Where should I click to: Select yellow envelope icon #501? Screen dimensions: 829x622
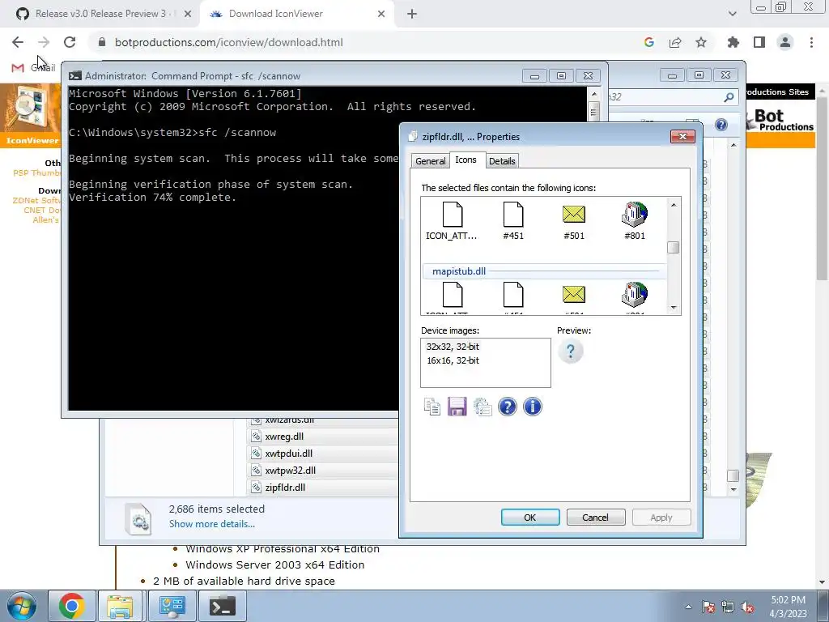pos(574,221)
